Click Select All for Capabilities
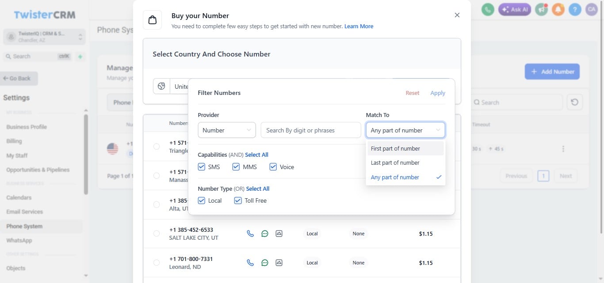604x283 pixels. [x=257, y=155]
